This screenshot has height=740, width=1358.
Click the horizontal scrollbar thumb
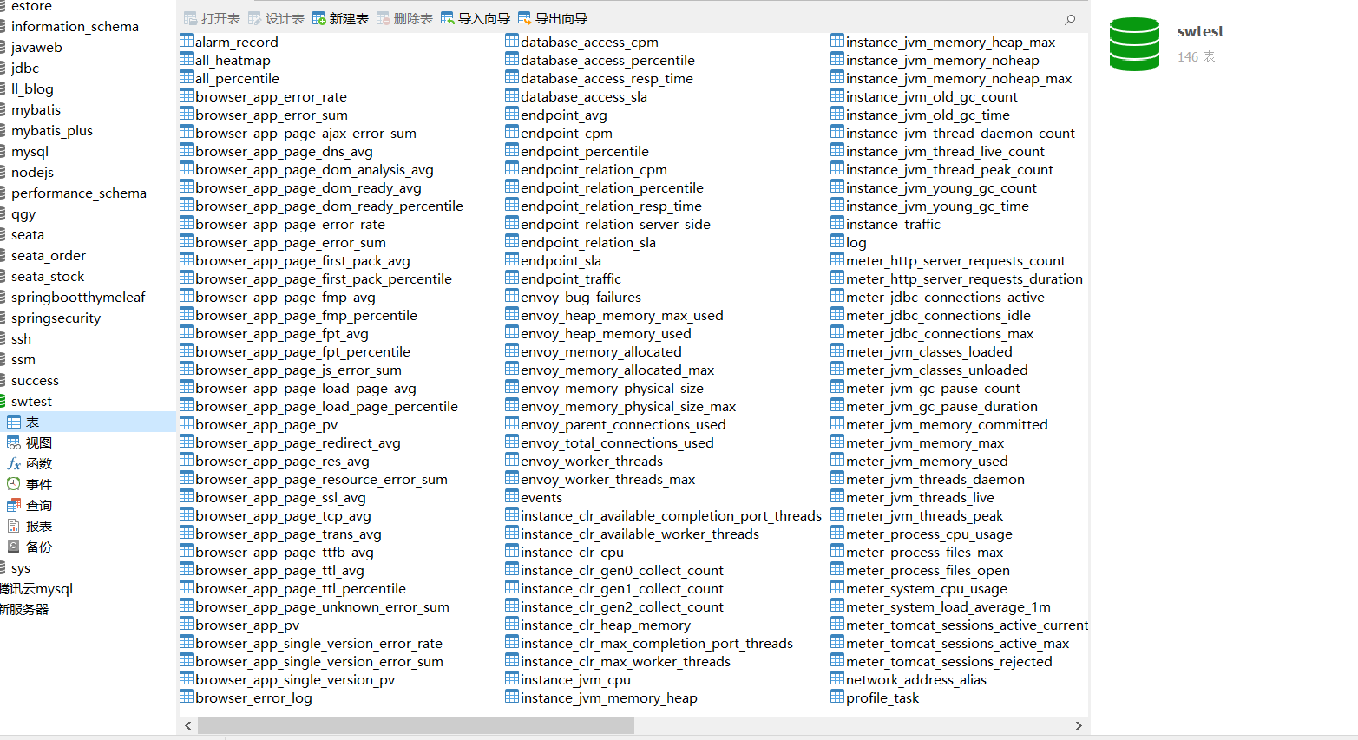point(416,725)
